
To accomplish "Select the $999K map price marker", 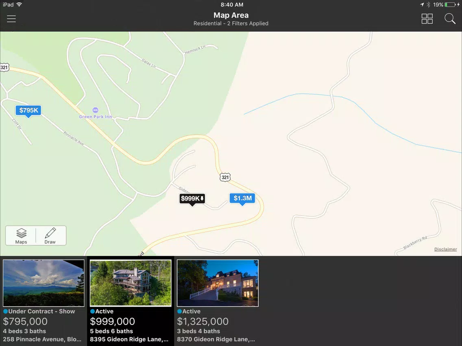I will tap(192, 199).
